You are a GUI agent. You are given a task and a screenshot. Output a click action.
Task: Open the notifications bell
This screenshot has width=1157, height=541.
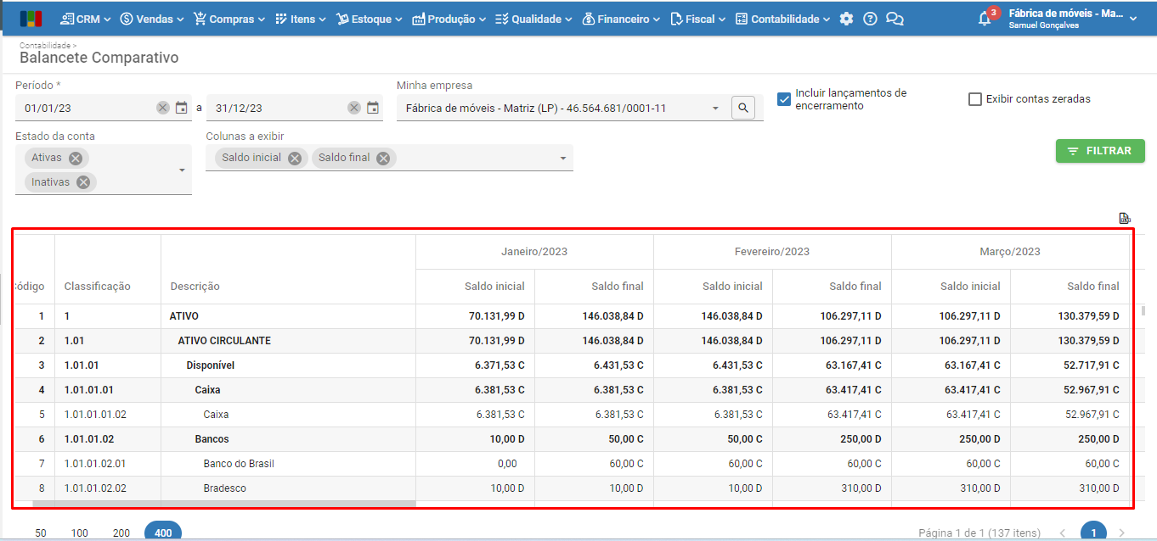coord(985,19)
